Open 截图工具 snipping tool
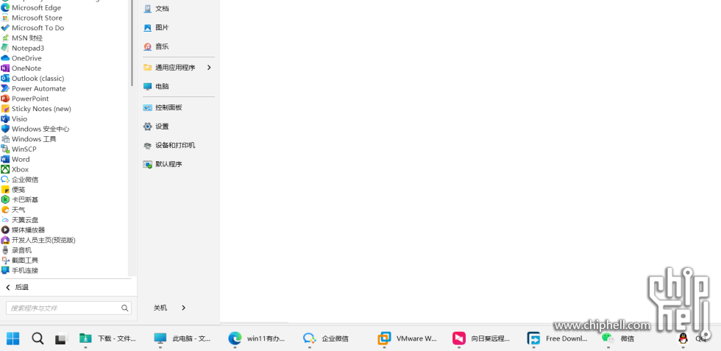The height and width of the screenshot is (351, 721). click(20, 260)
